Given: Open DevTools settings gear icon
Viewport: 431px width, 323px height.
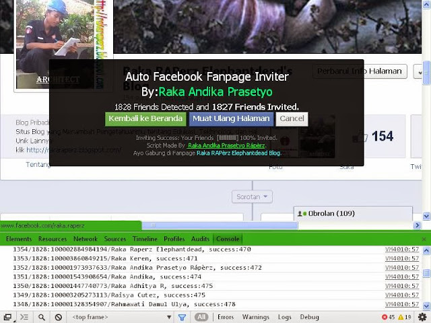Looking at the screenshot, I should point(422,317).
